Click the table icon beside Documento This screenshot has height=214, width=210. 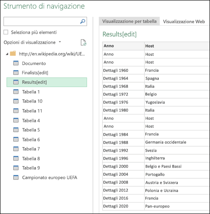[x=16, y=63]
